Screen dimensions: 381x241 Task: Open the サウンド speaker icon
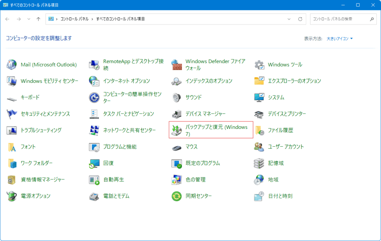tap(177, 97)
